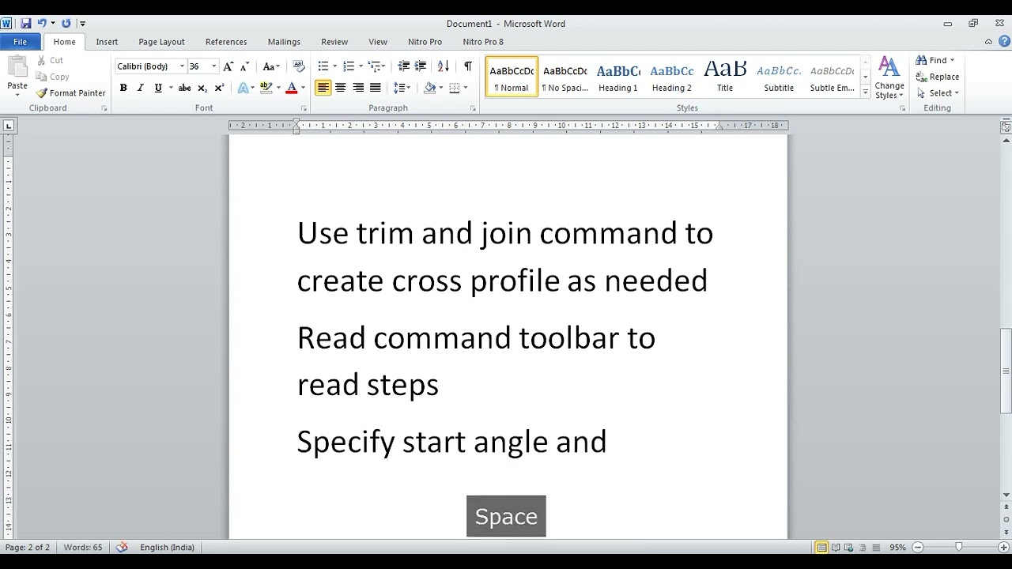Decrease paragraph indent
The image size is (1012, 569).
click(403, 66)
